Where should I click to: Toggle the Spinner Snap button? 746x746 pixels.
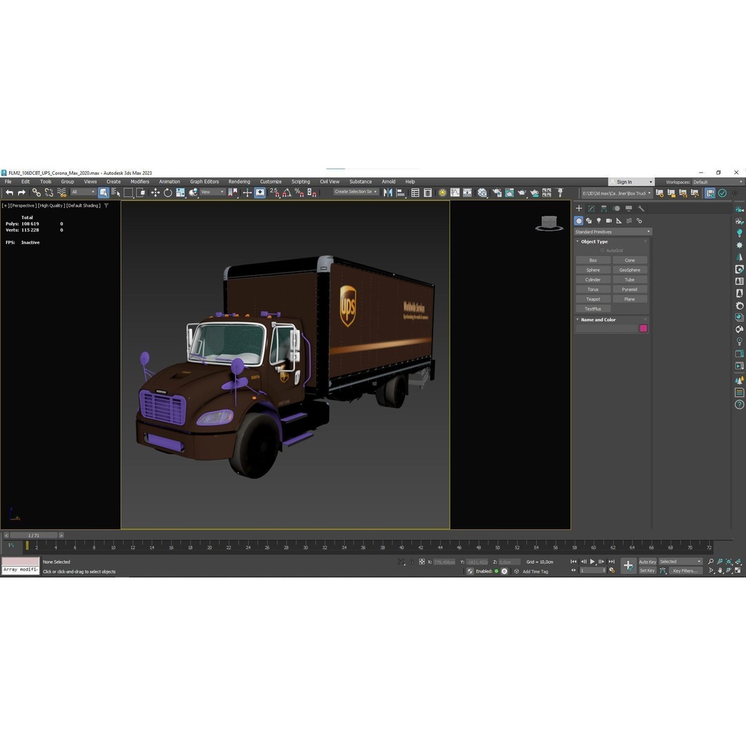pyautogui.click(x=312, y=193)
